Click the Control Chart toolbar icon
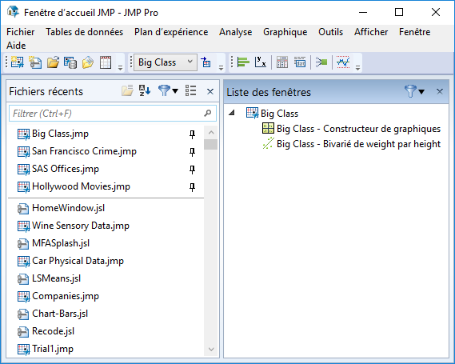455x364 pixels. 343,62
